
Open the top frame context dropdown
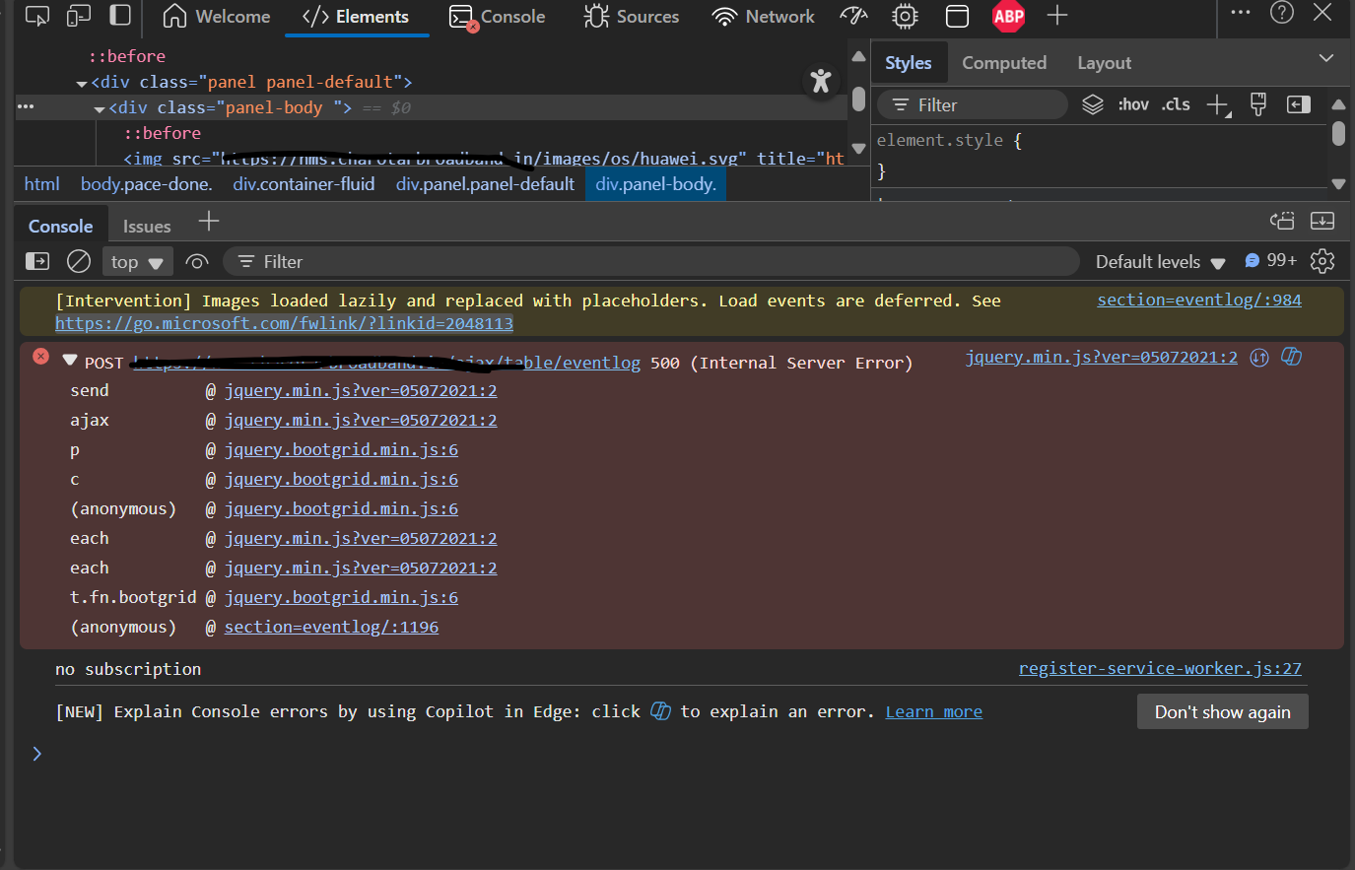[x=137, y=261]
